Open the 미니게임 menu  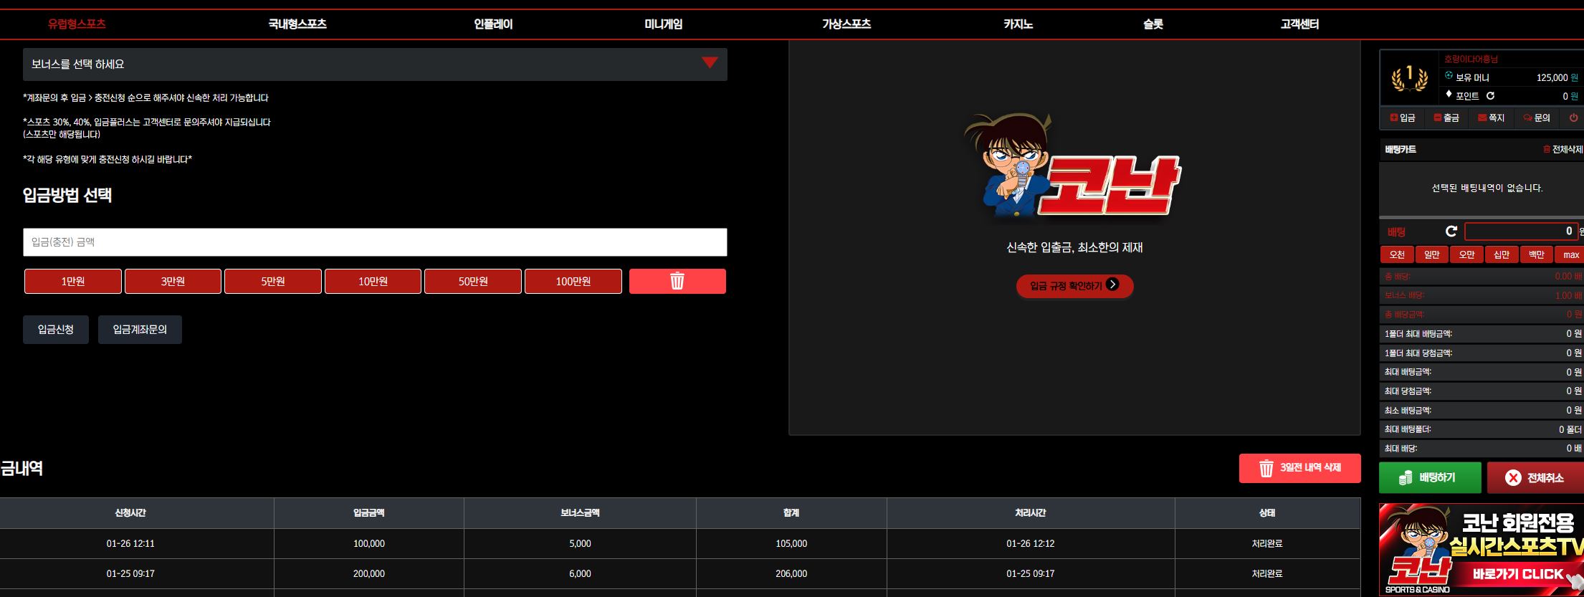(663, 24)
